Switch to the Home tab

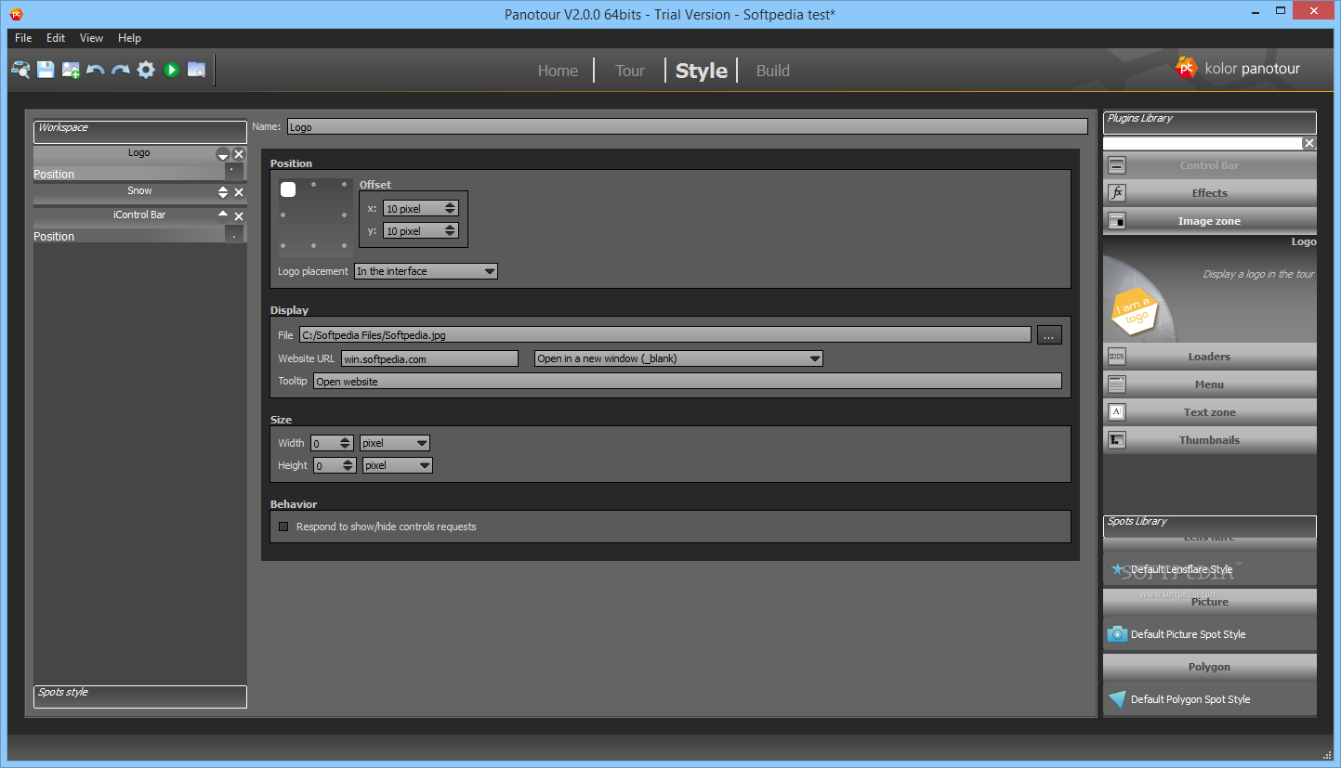click(x=558, y=71)
